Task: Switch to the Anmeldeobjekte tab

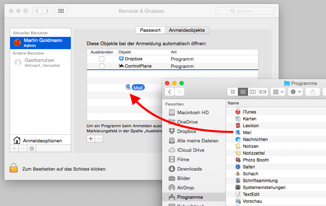Action: 187,30
